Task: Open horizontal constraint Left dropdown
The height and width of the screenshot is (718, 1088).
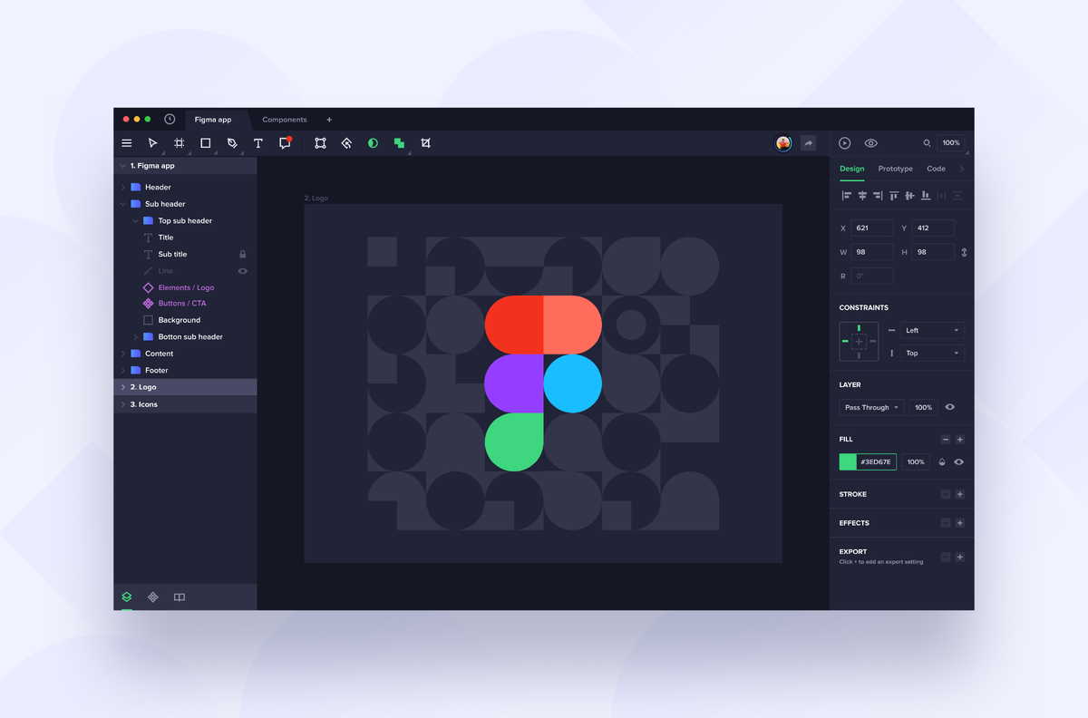Action: (932, 330)
